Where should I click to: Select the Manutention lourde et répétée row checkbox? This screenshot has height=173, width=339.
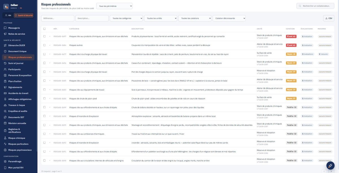[x=44, y=54]
